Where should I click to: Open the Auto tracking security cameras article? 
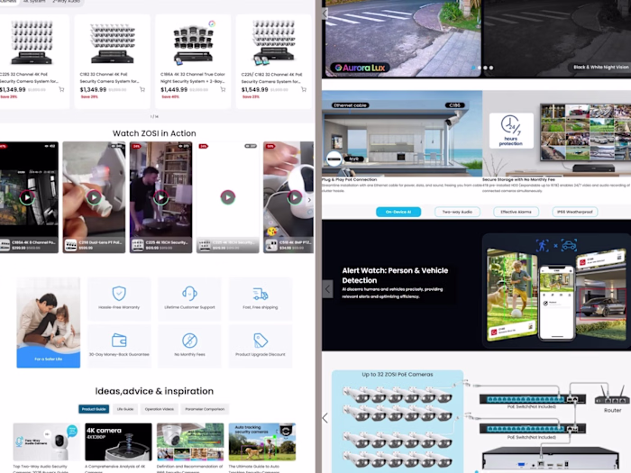coord(262,441)
